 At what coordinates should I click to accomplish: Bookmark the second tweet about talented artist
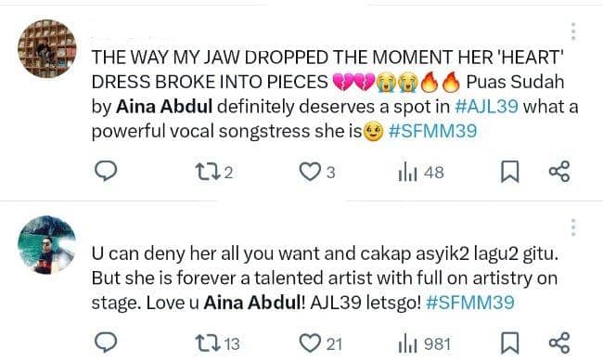pyautogui.click(x=509, y=343)
